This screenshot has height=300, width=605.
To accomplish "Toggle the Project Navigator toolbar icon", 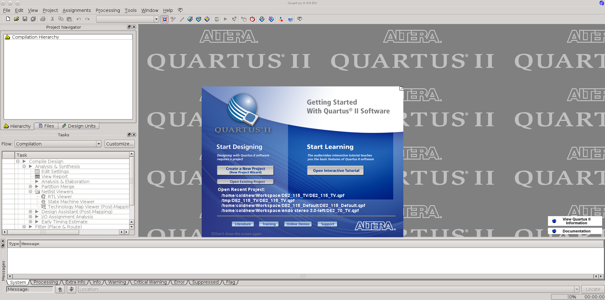I will tap(164, 19).
